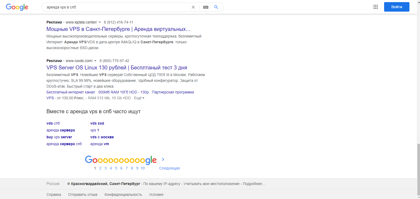Expand the ruvds.com ad dropdown arrow
The height and width of the screenshot is (199, 420).
[x=95, y=61]
